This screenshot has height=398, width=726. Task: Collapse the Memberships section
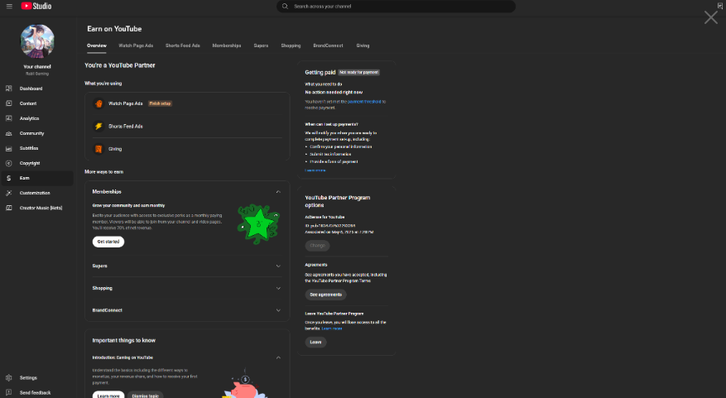coord(278,192)
